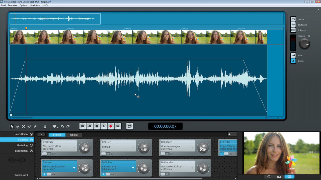The image size is (321, 180).
Task: Click the red record button
Action: coord(111,126)
